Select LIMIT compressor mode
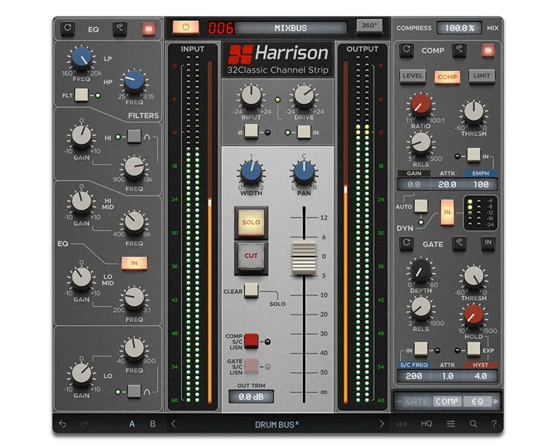The image size is (556, 448). (x=481, y=76)
